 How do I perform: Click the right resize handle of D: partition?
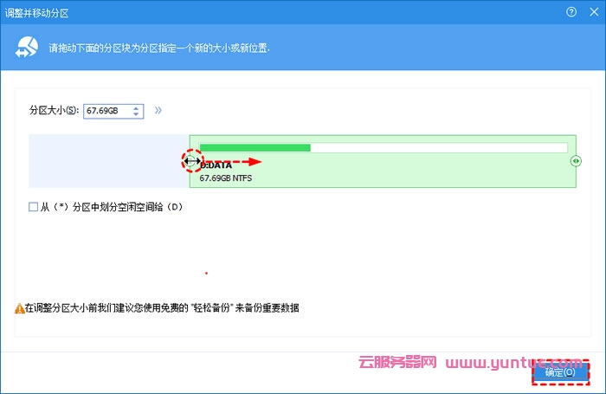(x=576, y=161)
